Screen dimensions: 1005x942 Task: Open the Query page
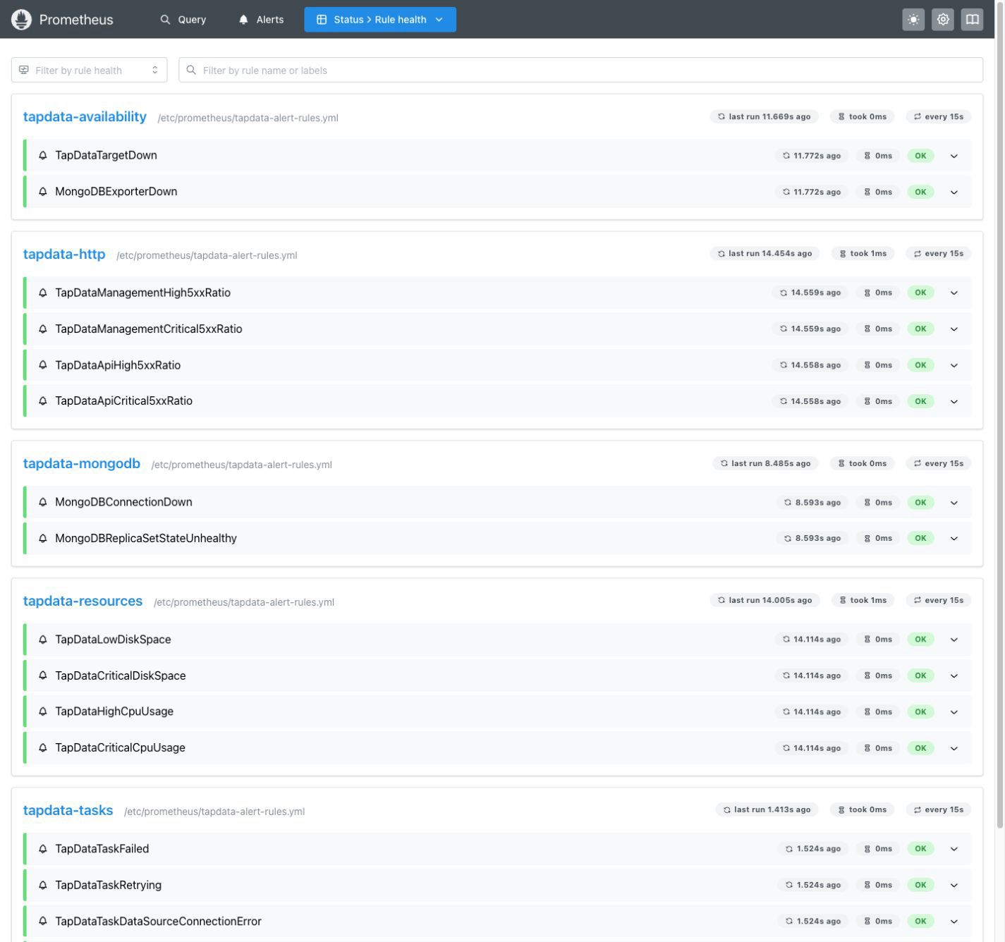[183, 20]
